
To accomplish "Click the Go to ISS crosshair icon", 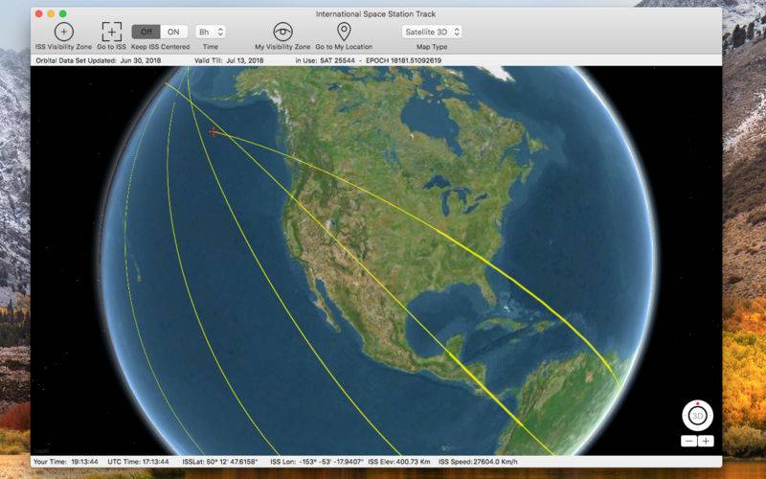I will tap(111, 32).
